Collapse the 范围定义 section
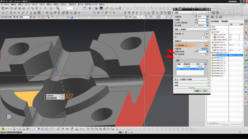This screenshot has width=248, height=139. [x=208, y=41]
